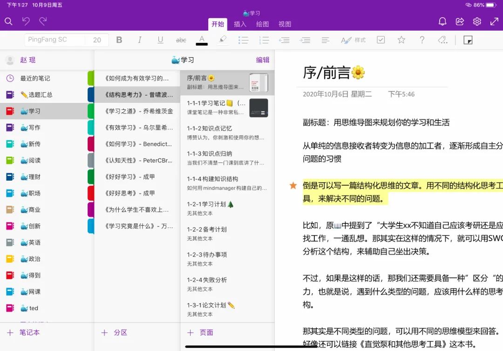
Task: Open section 《学习究竟是什么》
Action: [x=137, y=226]
